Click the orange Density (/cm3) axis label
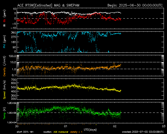This screenshot has height=134, width=167. click(4, 66)
